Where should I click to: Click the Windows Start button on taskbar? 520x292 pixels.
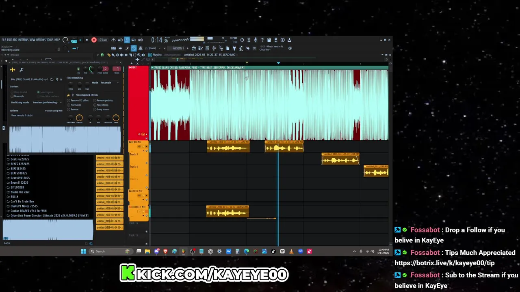tap(83, 251)
